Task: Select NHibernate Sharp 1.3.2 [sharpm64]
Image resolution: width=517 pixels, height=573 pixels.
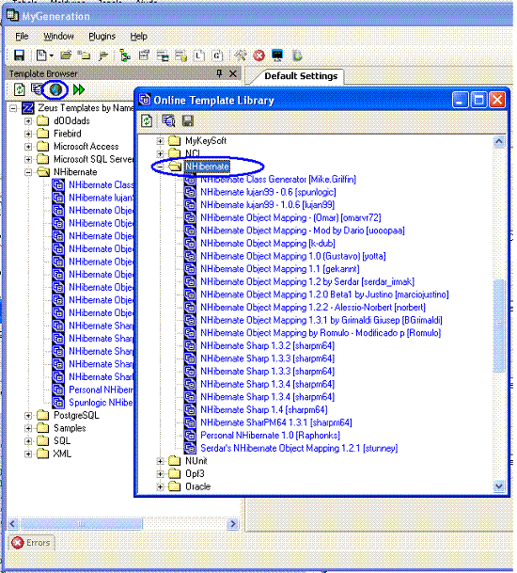Action: click(x=267, y=345)
